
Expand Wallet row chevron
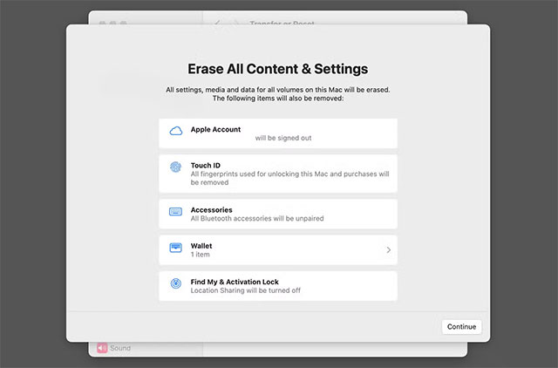(x=389, y=250)
